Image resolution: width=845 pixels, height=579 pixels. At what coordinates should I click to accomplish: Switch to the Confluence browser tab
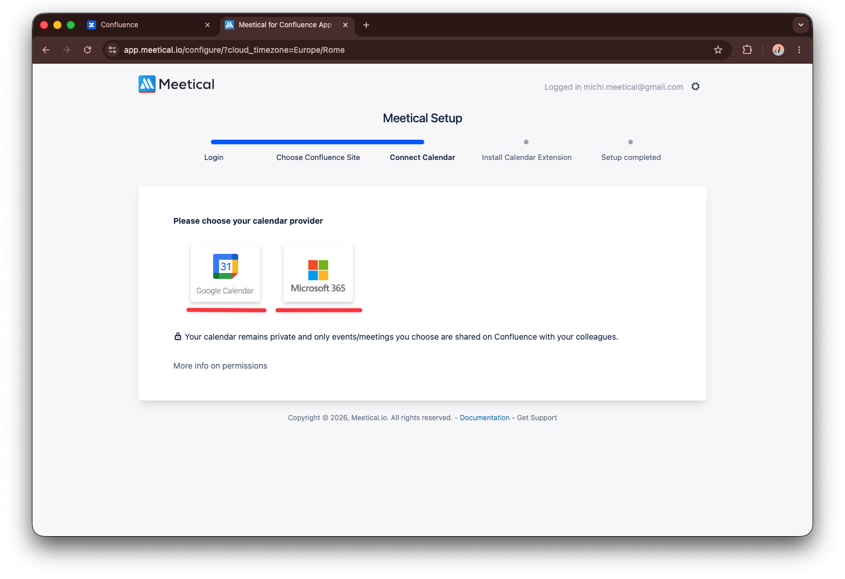(x=148, y=25)
